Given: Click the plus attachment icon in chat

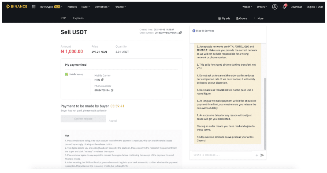Looking at the screenshot, I should [x=257, y=155].
